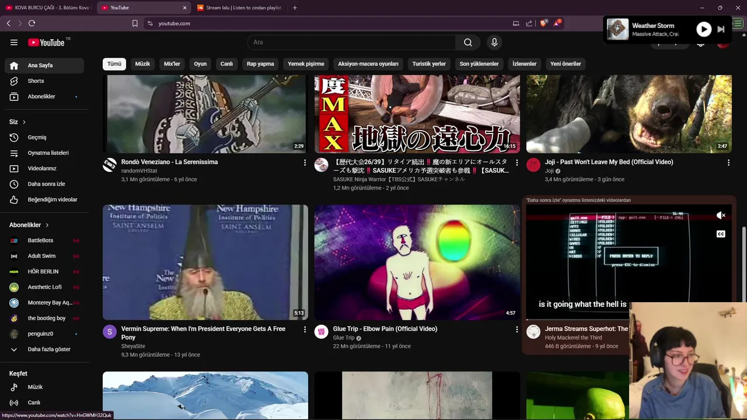The width and height of the screenshot is (747, 420).
Task: Open the YouTube hamburger guide menu
Action: [14, 42]
